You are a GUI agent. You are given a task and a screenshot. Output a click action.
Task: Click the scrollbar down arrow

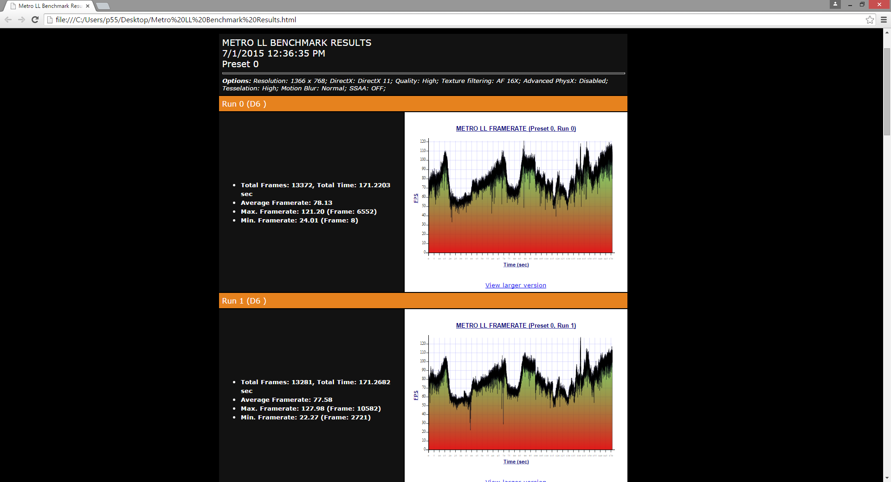click(887, 478)
